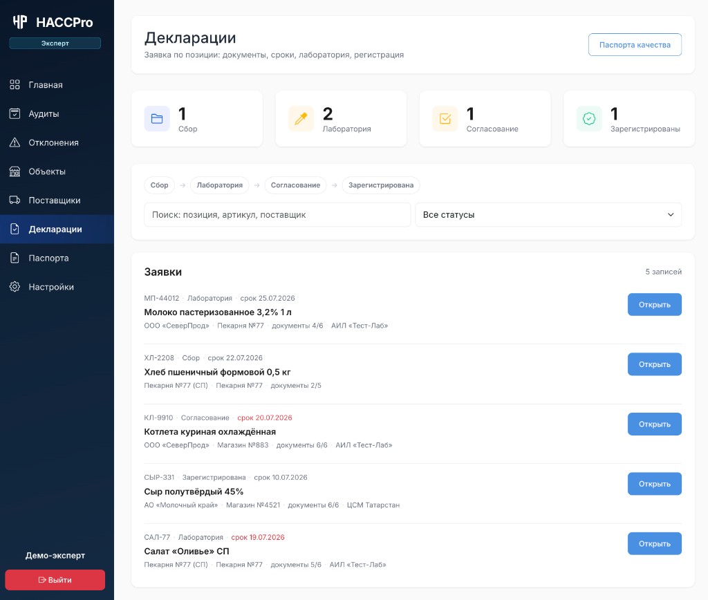This screenshot has height=600, width=708.
Task: Click article code САЛ-77
Action: point(157,537)
